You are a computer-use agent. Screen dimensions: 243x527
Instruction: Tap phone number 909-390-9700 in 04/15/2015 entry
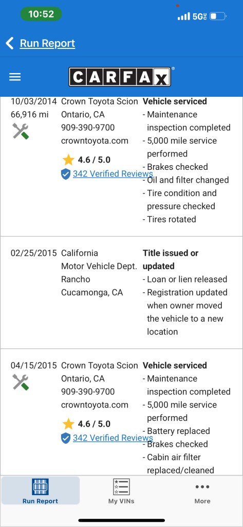click(88, 392)
